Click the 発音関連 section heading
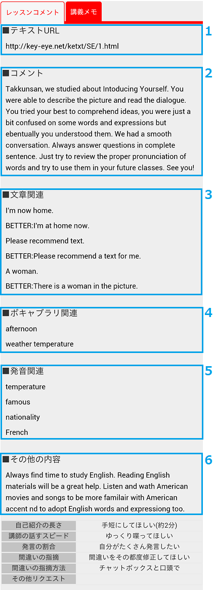This screenshot has width=213, height=590. (x=23, y=371)
